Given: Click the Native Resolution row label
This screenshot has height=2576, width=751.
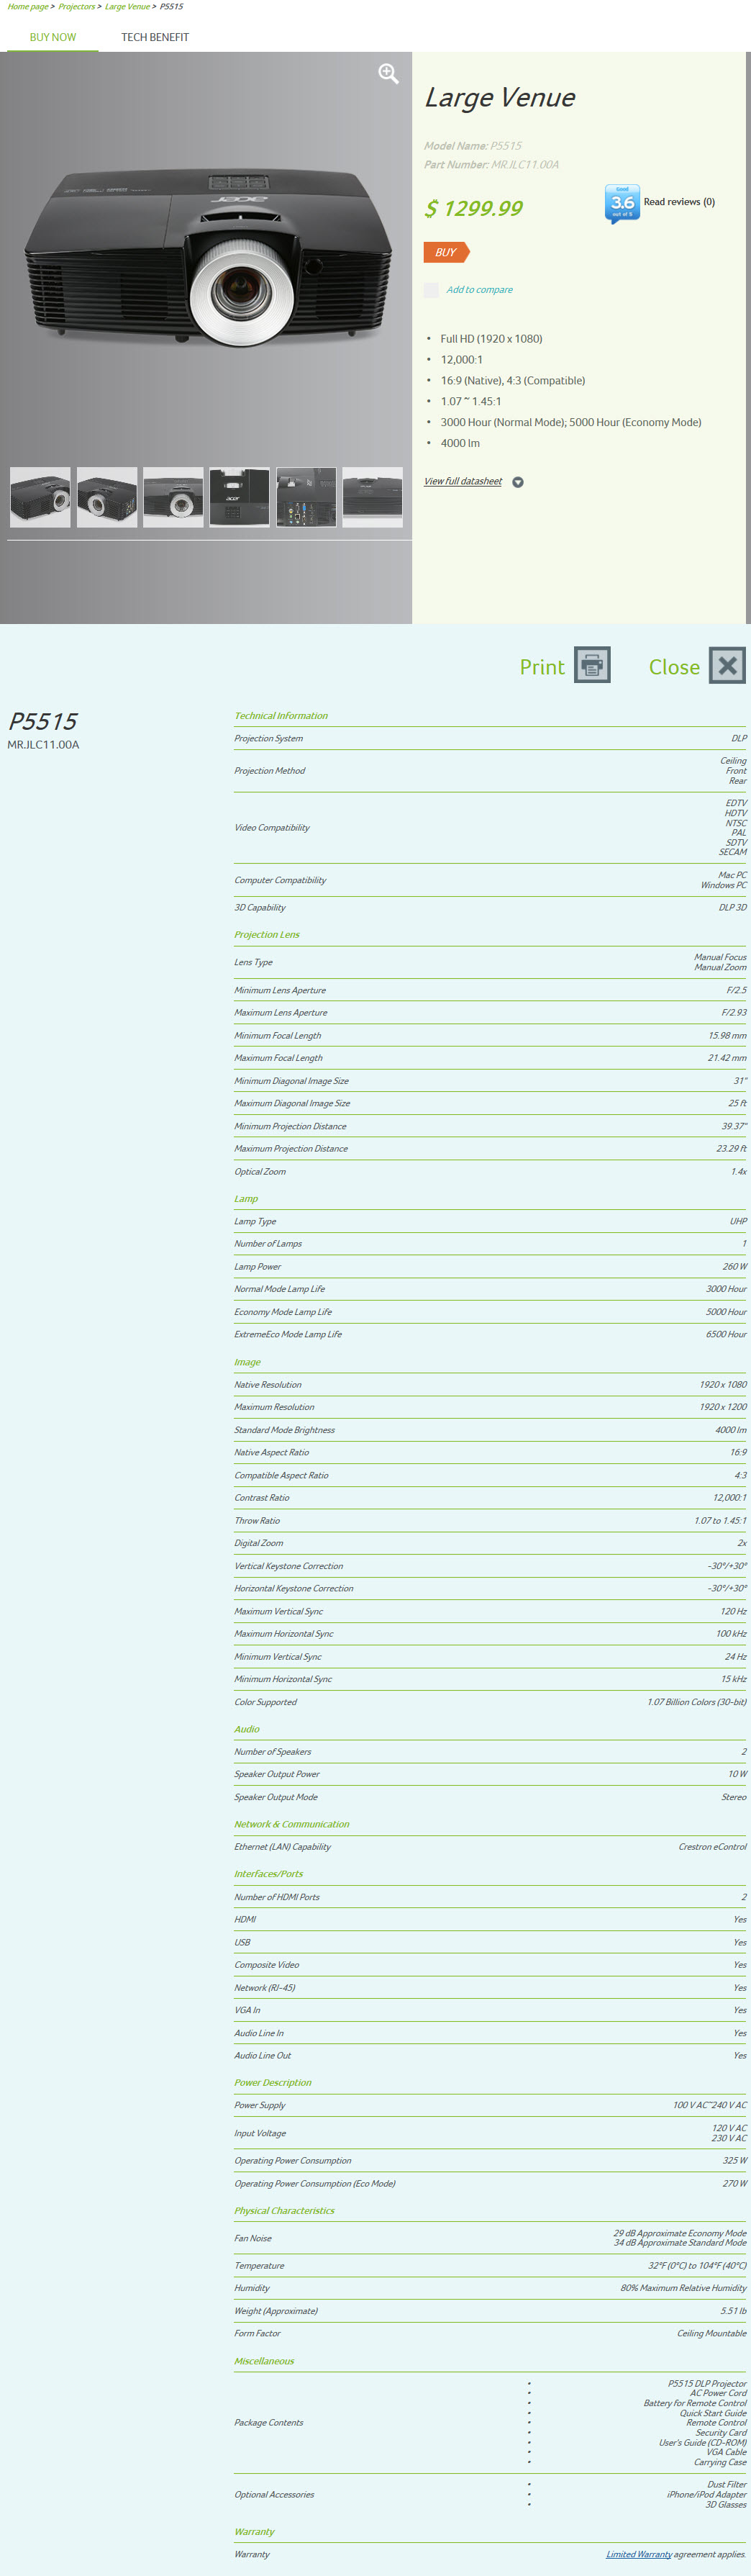Looking at the screenshot, I should 268,1384.
